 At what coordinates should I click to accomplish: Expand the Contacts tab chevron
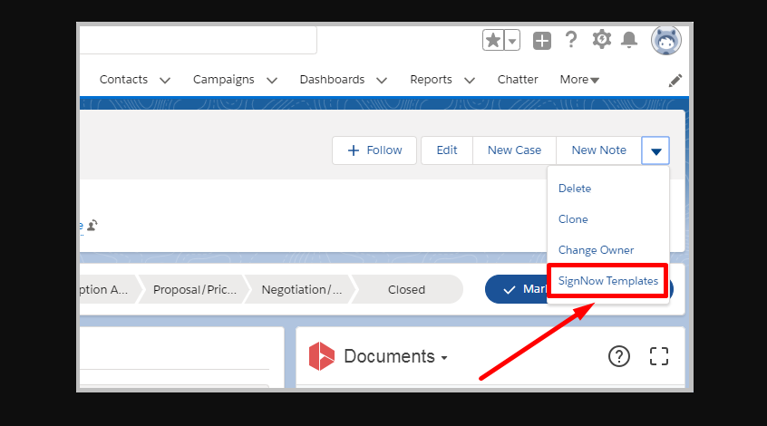[x=165, y=80]
